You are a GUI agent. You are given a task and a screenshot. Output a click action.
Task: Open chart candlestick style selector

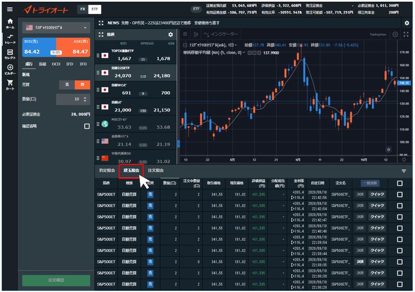tap(196, 34)
